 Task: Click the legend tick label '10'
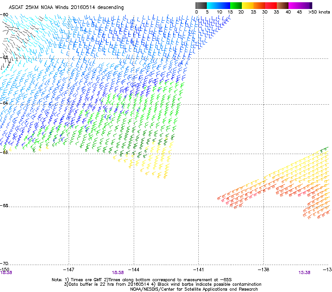pyautogui.click(x=219, y=12)
